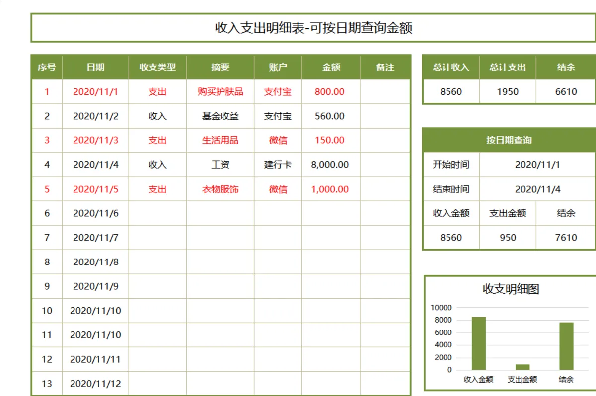Click the 购买护肤品 summary cell
Viewport: 596px width, 396px height.
pyautogui.click(x=221, y=92)
